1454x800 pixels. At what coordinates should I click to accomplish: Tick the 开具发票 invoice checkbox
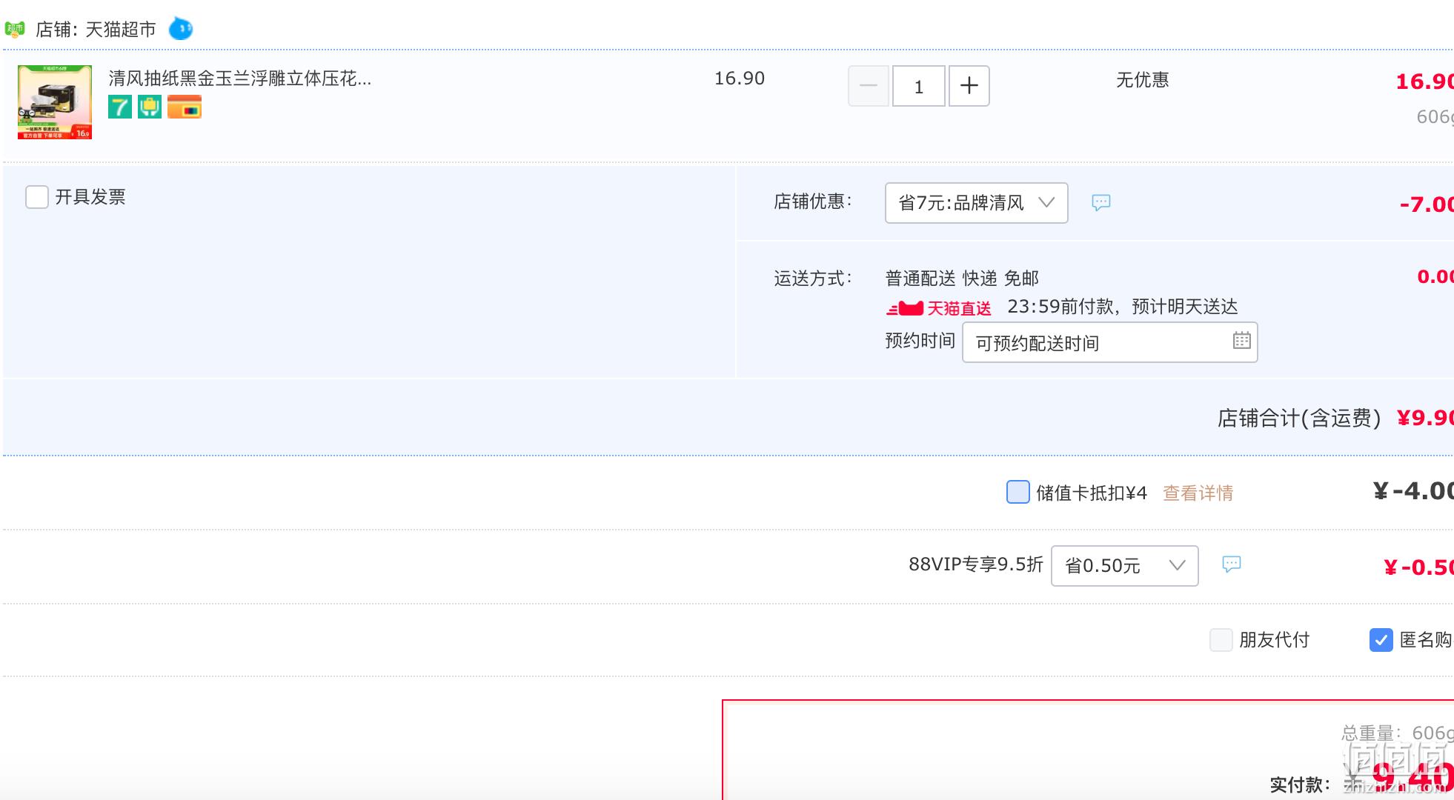[x=37, y=197]
